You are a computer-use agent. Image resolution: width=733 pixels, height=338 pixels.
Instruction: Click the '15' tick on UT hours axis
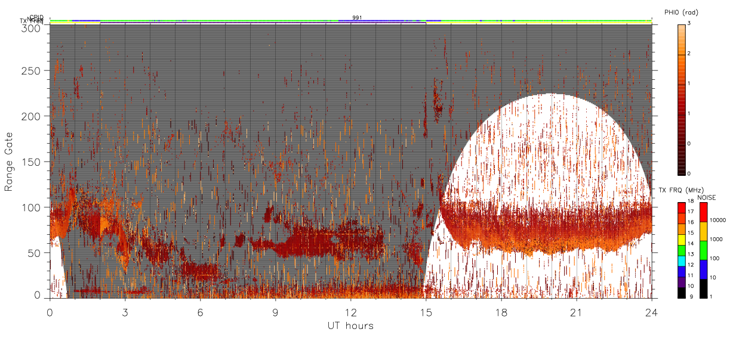pyautogui.click(x=426, y=312)
